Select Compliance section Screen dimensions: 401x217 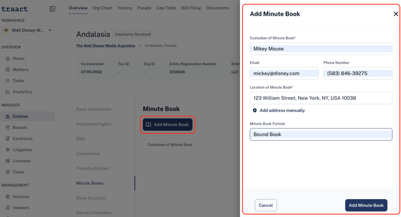coord(88,153)
